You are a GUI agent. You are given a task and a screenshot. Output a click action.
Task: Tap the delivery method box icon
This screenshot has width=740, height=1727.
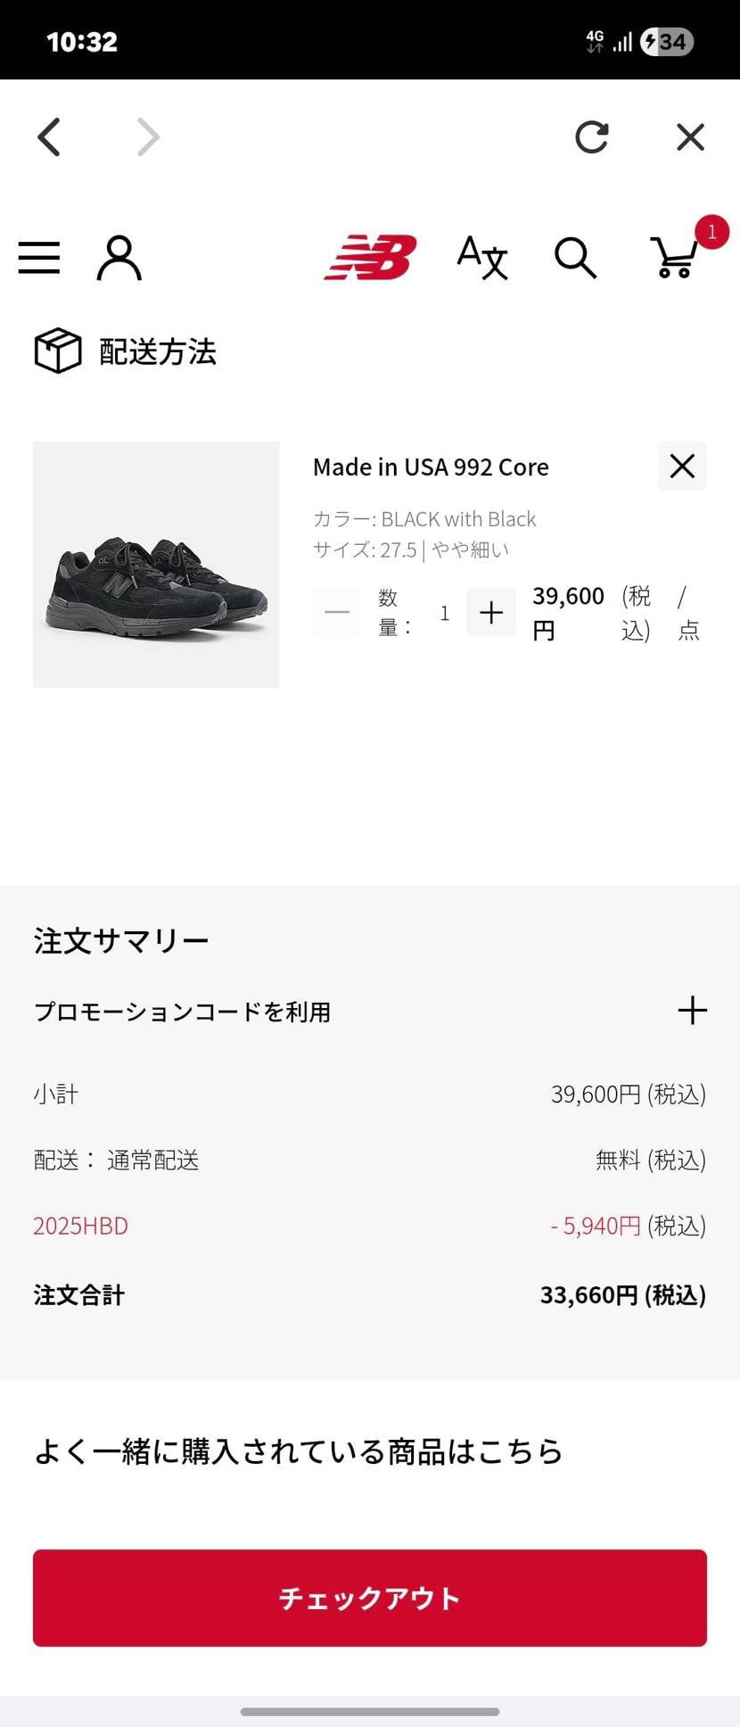pos(58,351)
